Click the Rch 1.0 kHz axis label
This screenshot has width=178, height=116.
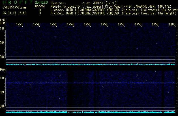(x=2, y=78)
